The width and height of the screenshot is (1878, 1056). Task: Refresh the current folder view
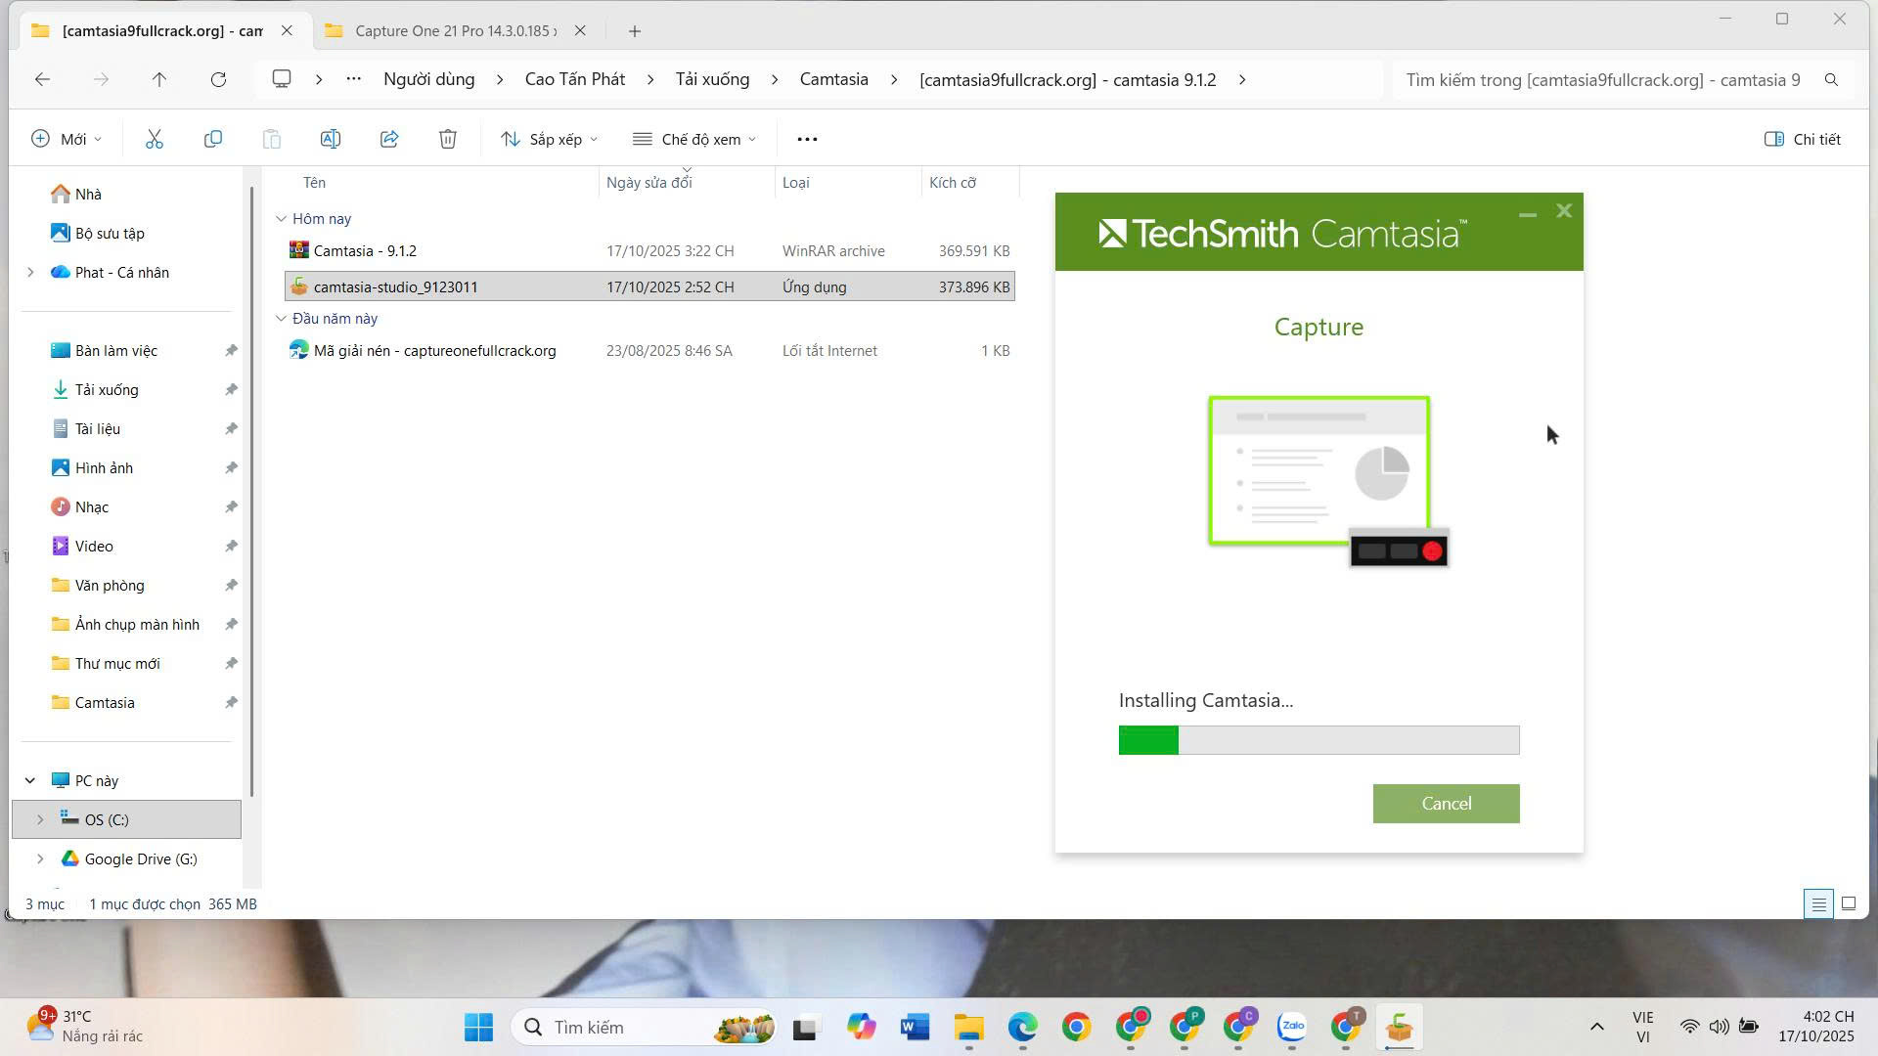[218, 79]
